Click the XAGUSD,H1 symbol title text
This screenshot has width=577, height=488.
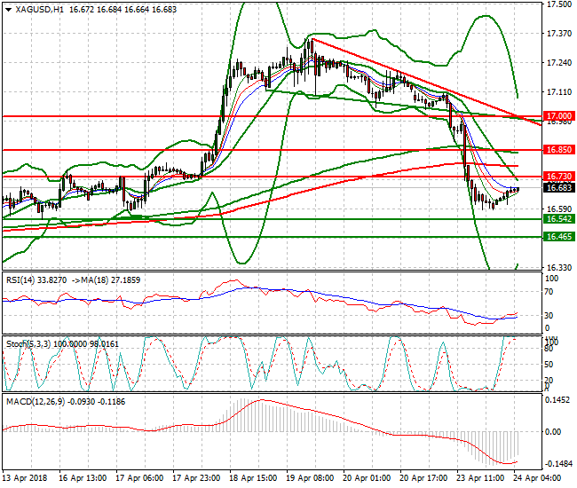39,10
